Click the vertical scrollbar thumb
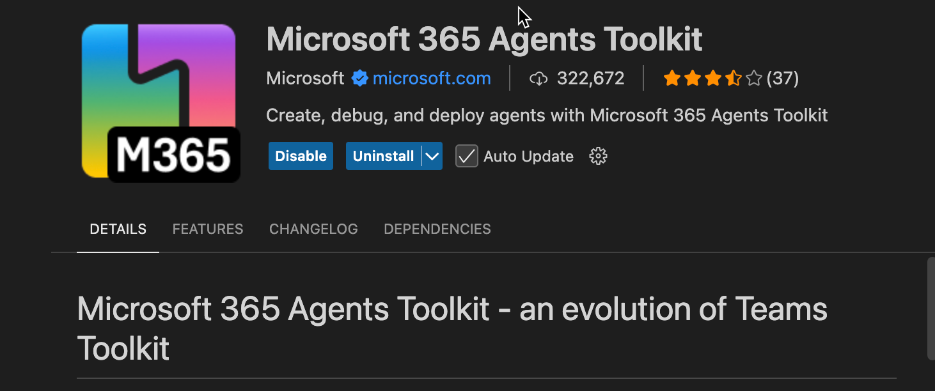Image resolution: width=935 pixels, height=391 pixels. tap(931, 308)
